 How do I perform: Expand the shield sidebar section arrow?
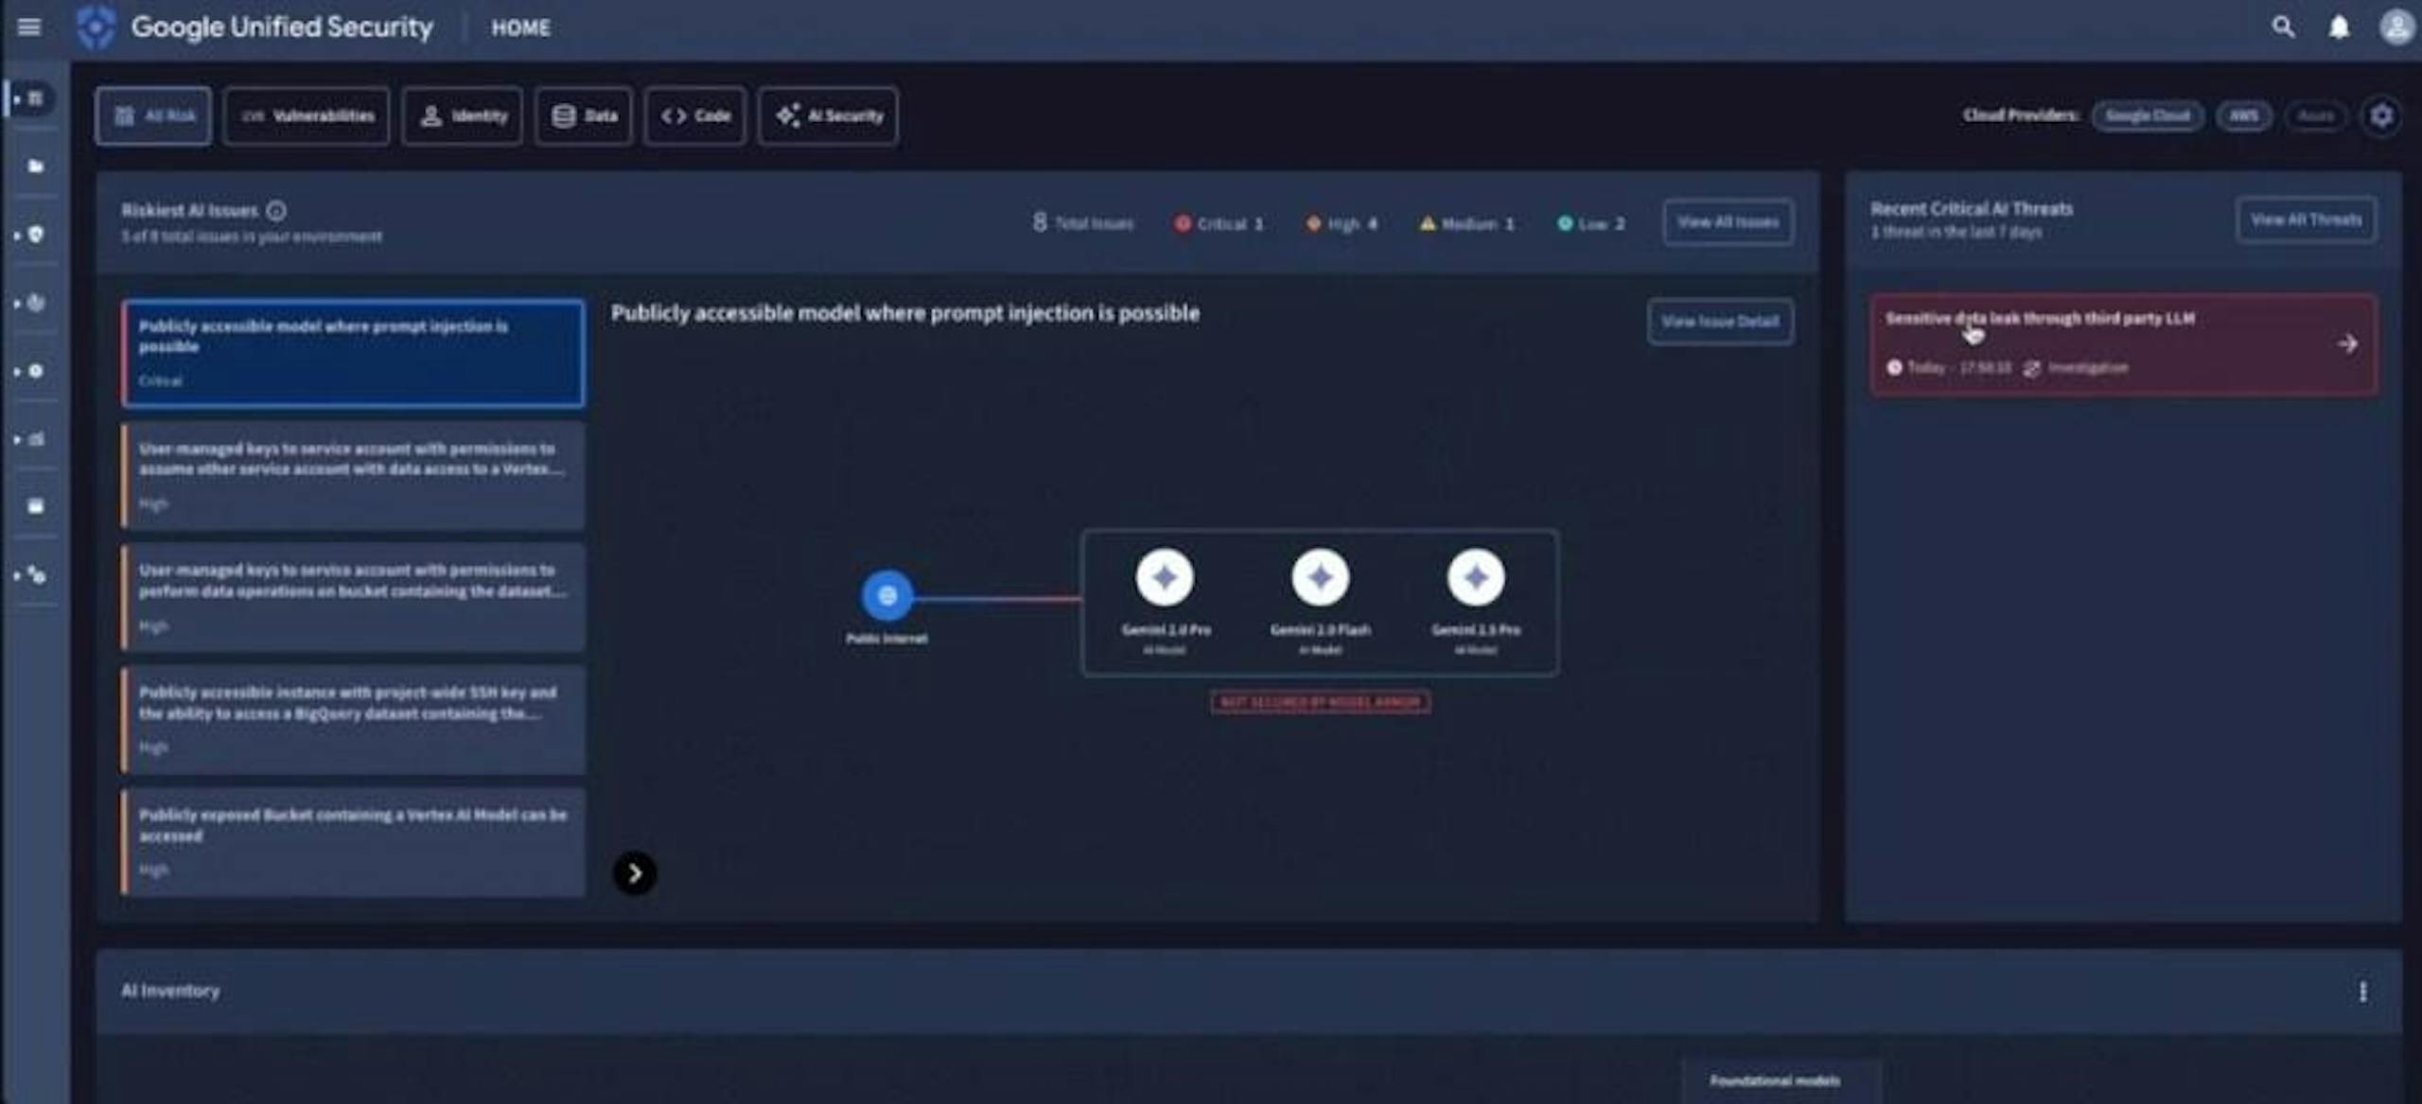17,235
